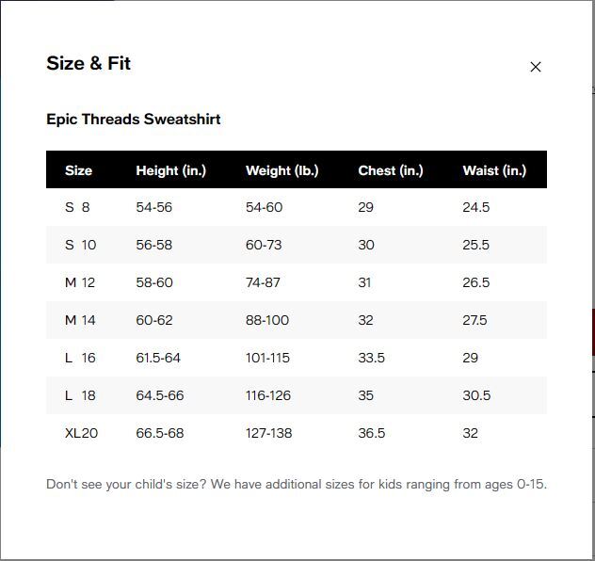This screenshot has width=595, height=561.
Task: Click the Weight (lb.) column header
Action: [x=281, y=170]
